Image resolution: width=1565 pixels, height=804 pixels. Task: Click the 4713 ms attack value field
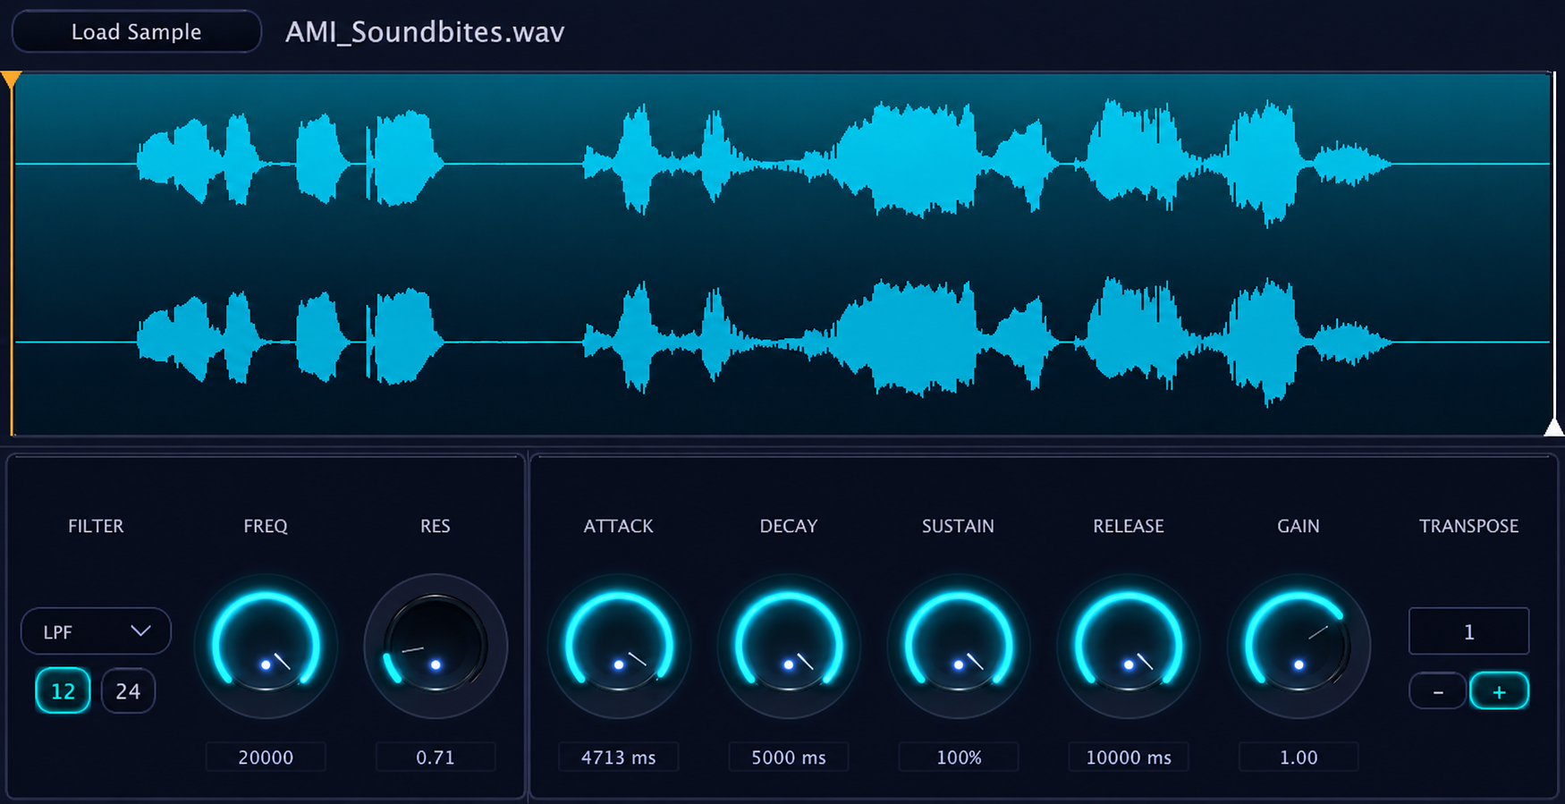(619, 757)
